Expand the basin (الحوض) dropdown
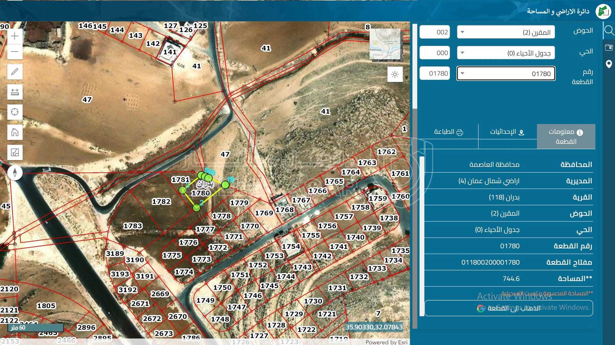The image size is (615, 345). pyautogui.click(x=505, y=32)
